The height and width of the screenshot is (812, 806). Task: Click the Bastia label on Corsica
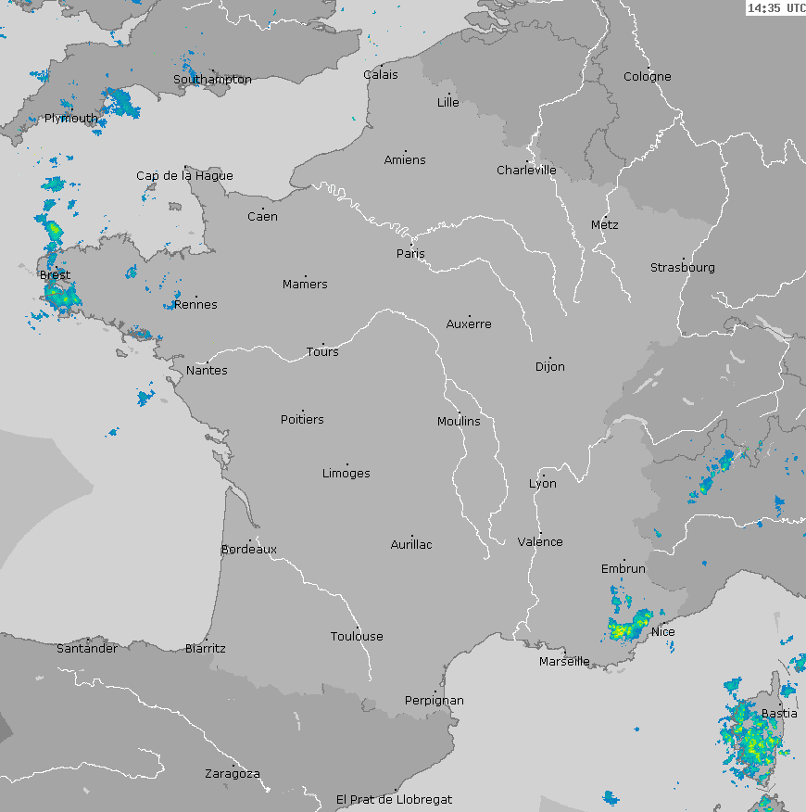[779, 714]
